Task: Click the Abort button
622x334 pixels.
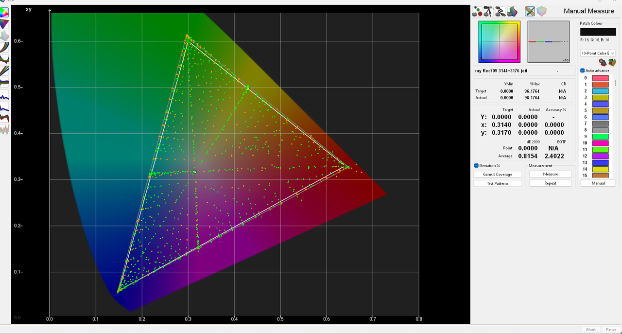Action: [x=590, y=329]
